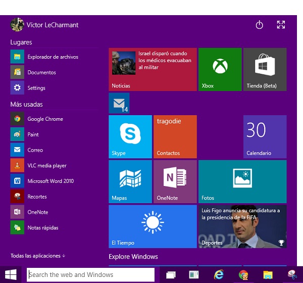303x283 pixels.
Task: Open the Fotos tile
Action: click(242, 181)
